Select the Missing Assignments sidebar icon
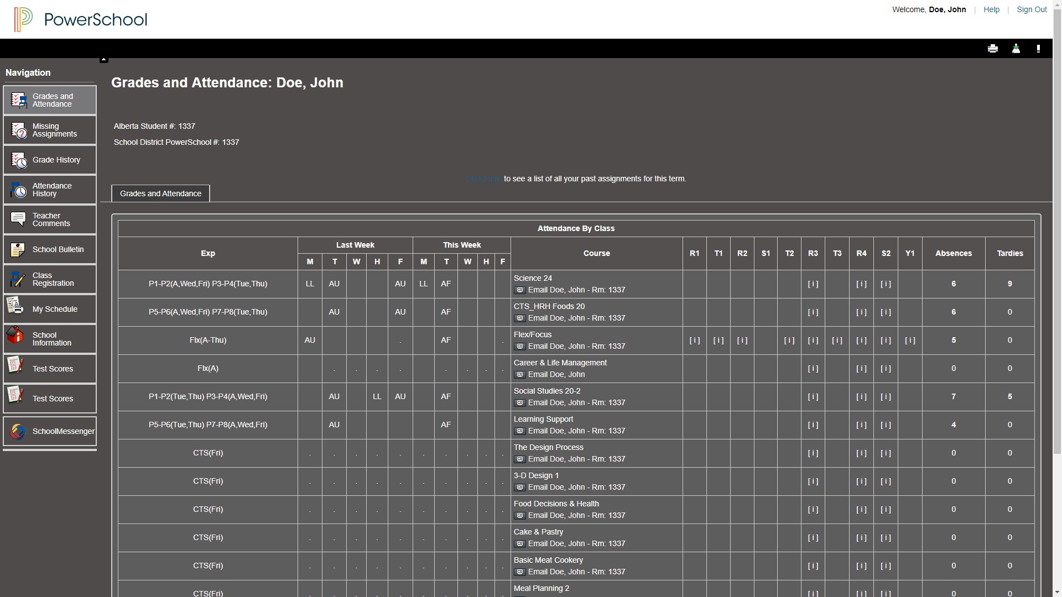This screenshot has height=597, width=1062. click(x=19, y=130)
